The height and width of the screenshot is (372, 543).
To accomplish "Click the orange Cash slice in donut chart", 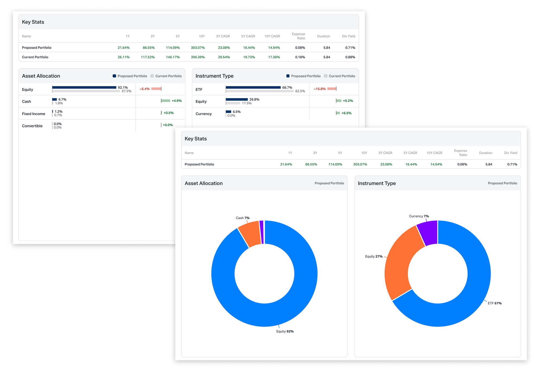I will point(250,233).
